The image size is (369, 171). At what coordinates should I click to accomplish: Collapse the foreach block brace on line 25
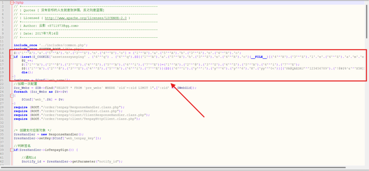12,95
